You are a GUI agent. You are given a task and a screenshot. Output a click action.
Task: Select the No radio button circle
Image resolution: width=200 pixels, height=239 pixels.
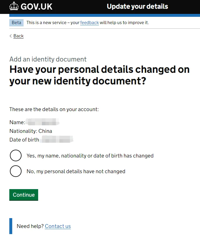point(16,171)
